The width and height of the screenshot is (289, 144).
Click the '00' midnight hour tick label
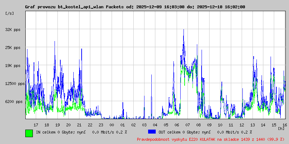point(112,125)
